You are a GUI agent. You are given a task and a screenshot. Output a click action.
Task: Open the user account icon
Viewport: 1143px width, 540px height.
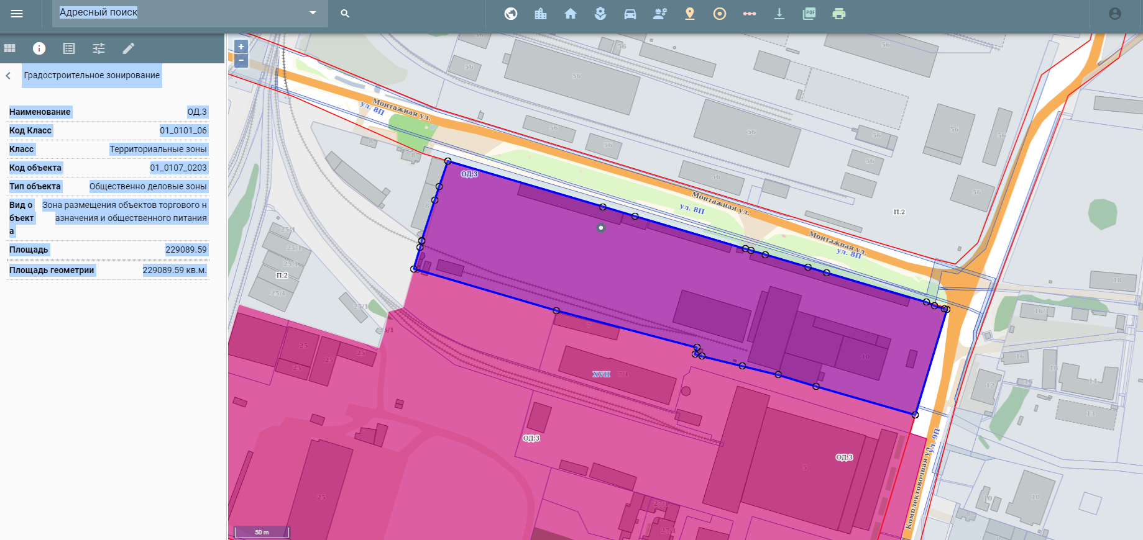coord(1115,14)
